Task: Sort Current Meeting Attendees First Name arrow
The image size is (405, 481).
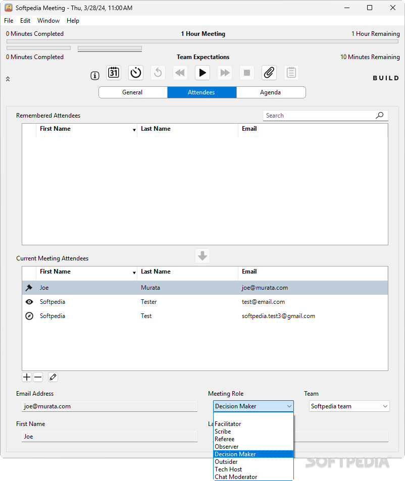Action: point(134,273)
